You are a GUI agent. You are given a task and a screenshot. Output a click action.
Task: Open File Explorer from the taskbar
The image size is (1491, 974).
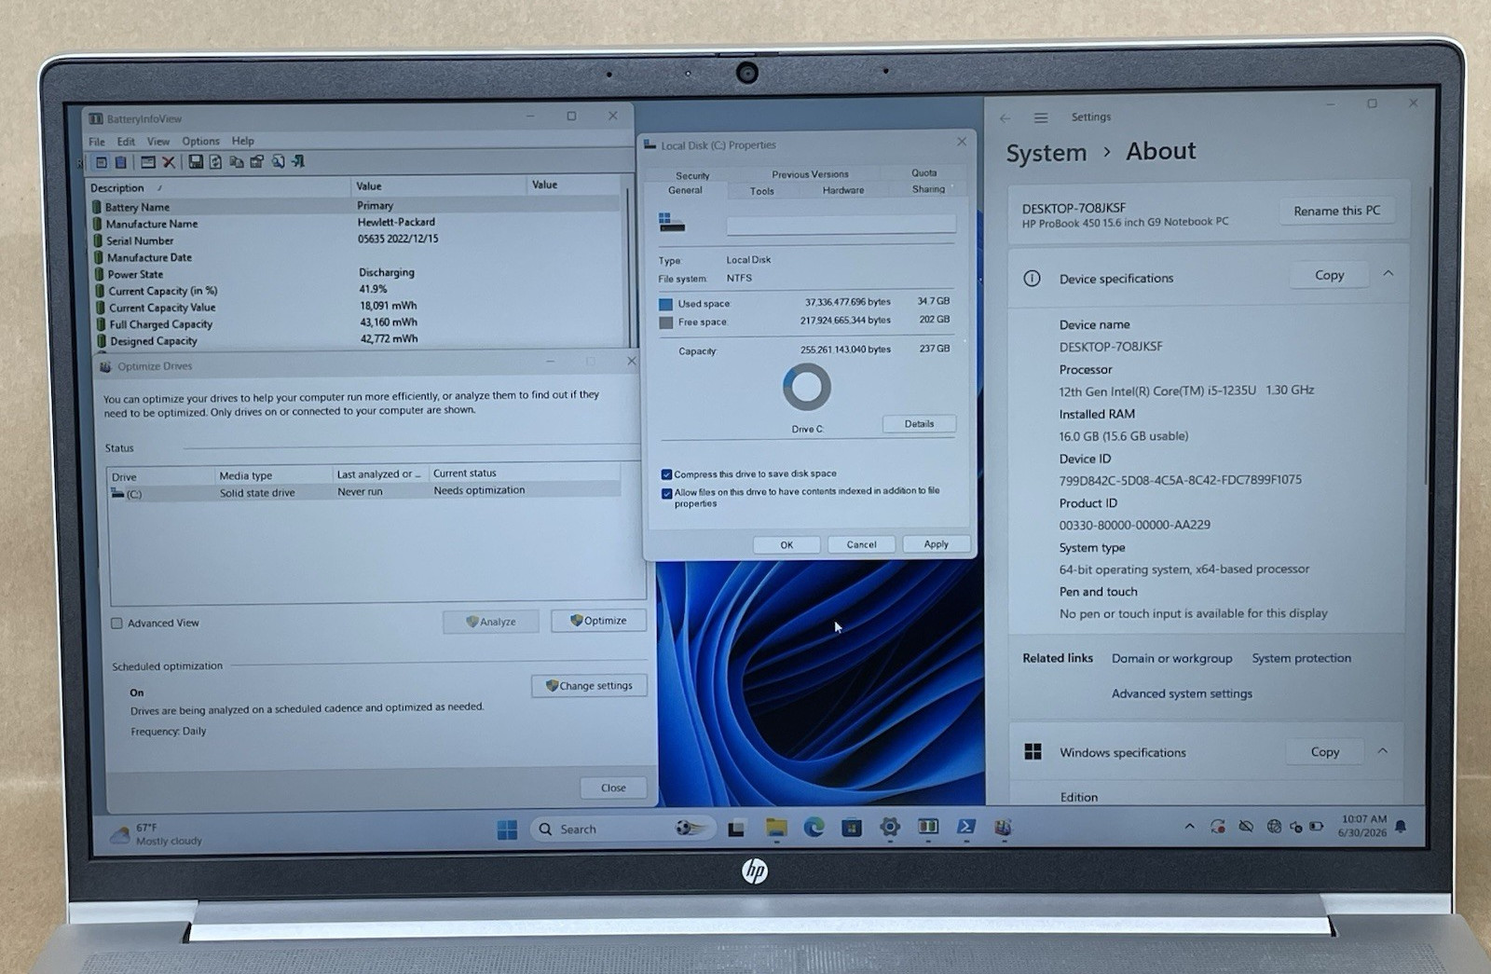[x=776, y=828]
